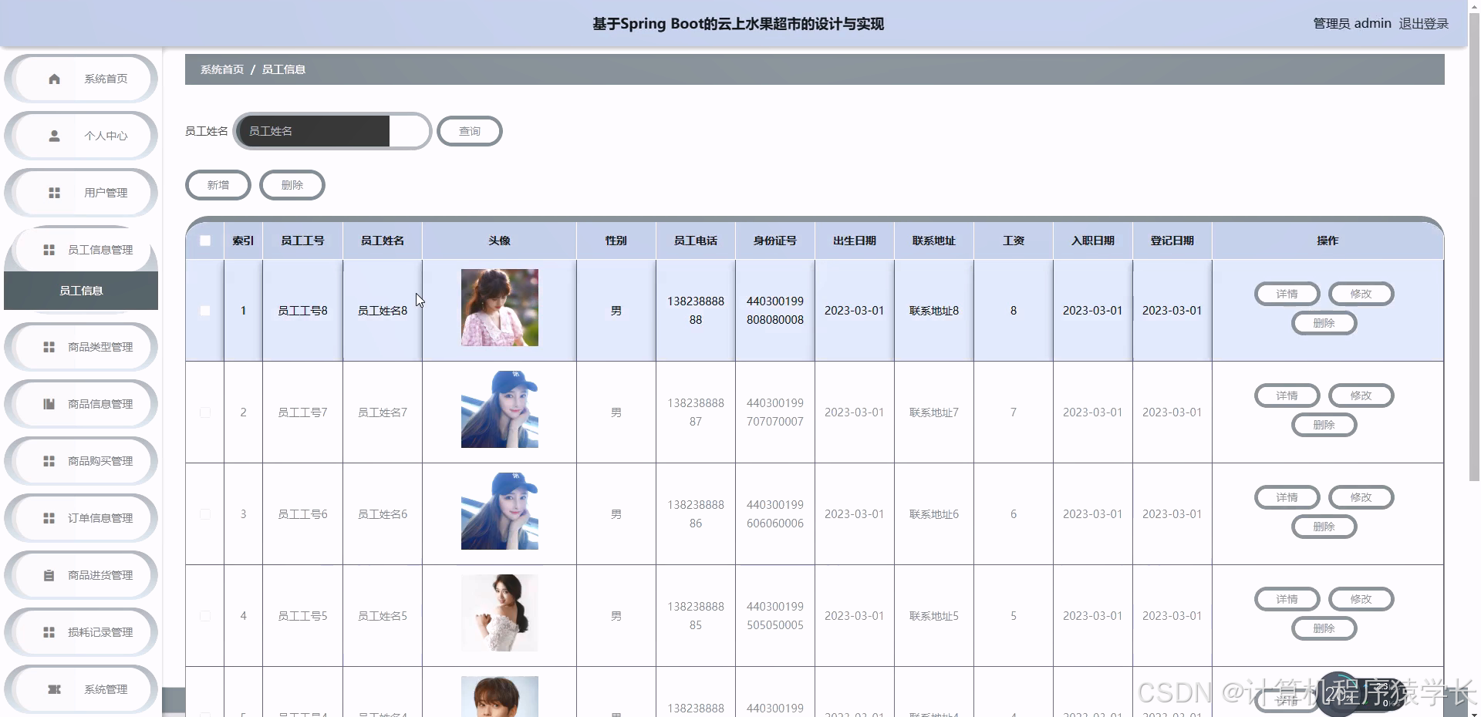
Task: Expand 用户管理 sidebar menu
Action: pyautogui.click(x=81, y=193)
